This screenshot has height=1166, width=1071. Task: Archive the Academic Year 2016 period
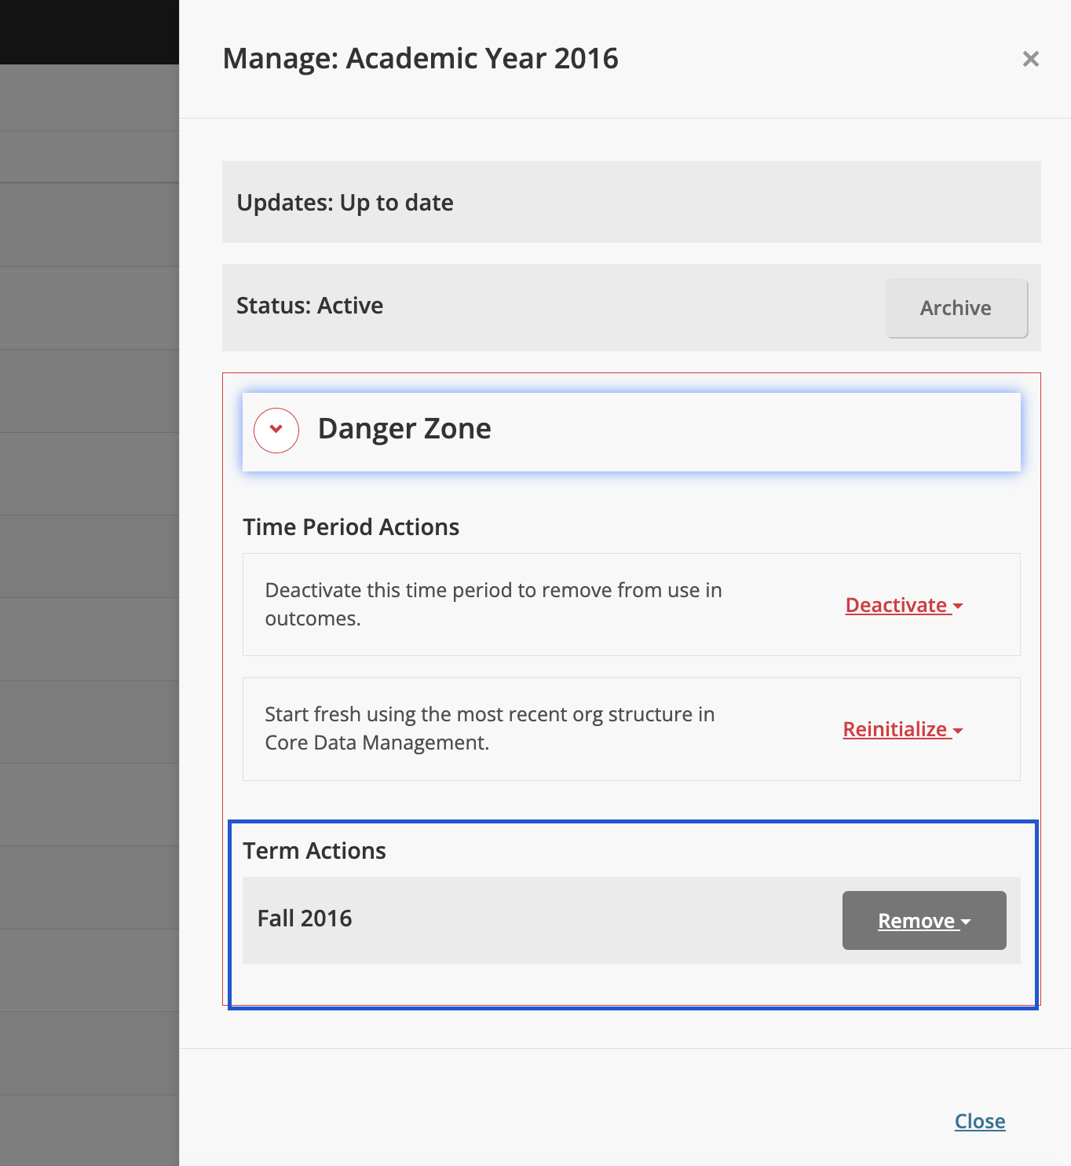click(x=956, y=308)
